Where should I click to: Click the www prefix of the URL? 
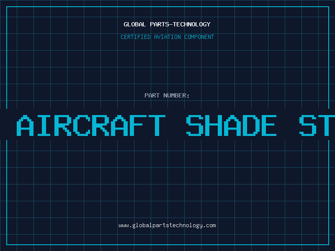click(124, 225)
